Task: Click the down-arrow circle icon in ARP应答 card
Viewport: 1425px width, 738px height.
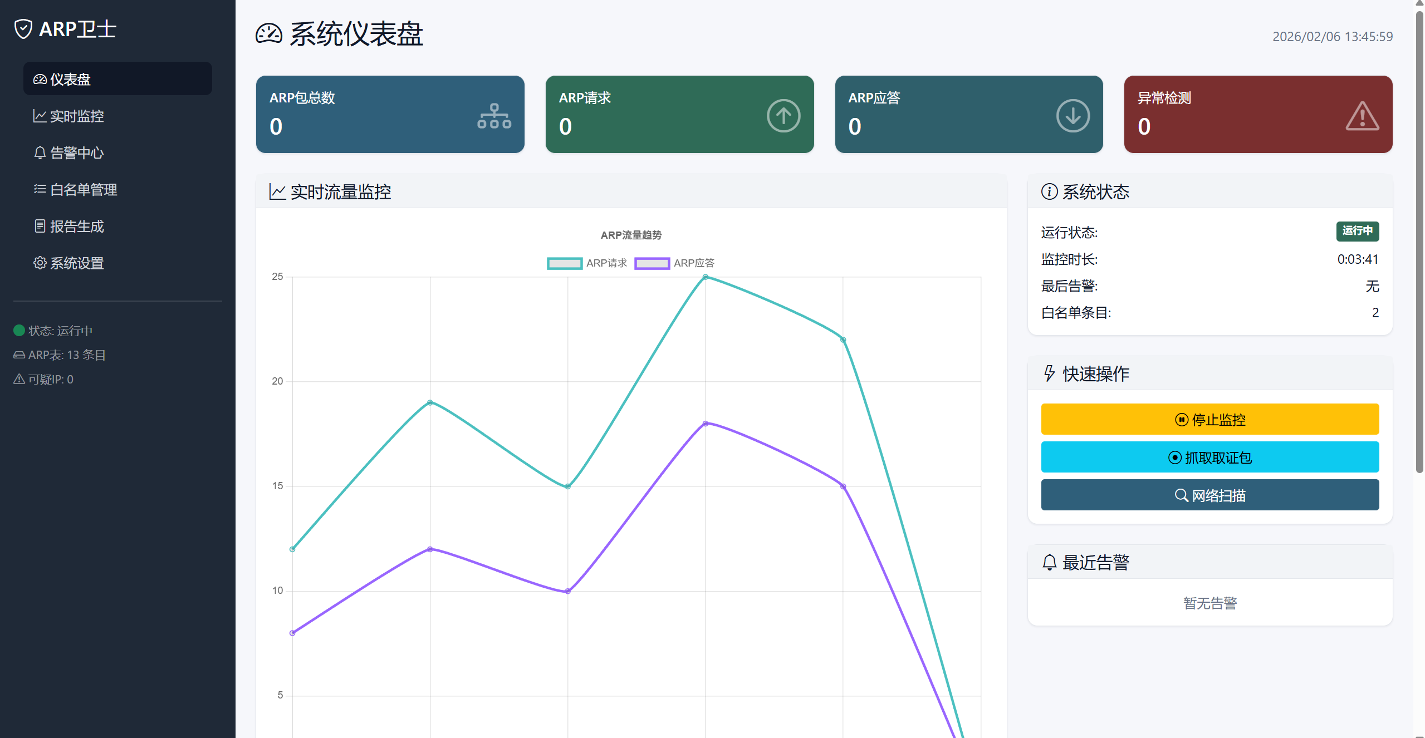Action: (1073, 116)
